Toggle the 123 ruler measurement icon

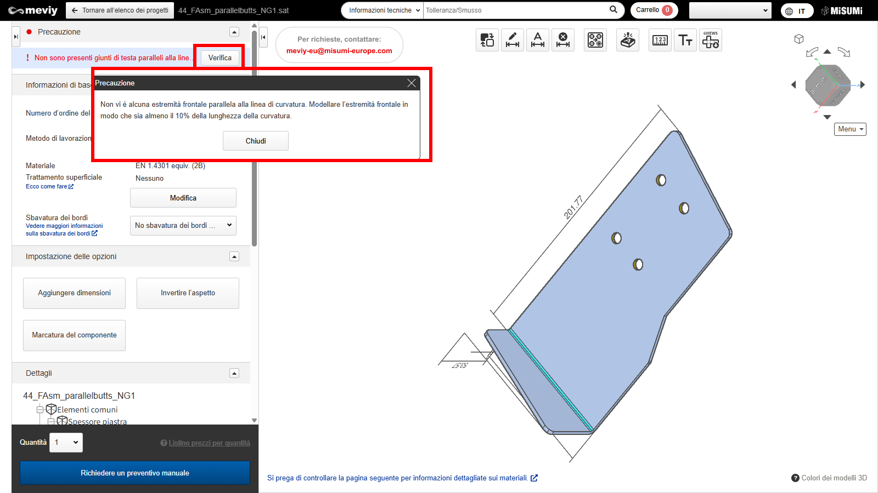tap(660, 40)
